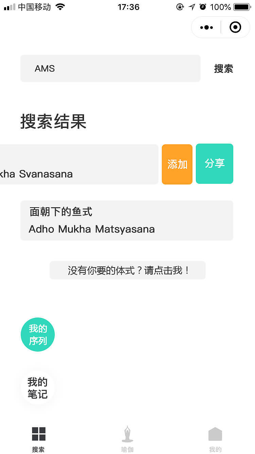Select the 面朝下的鱼式 result card
The width and height of the screenshot is (255, 454).
tap(127, 220)
